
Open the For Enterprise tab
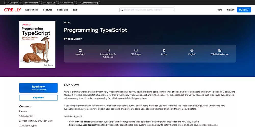pyautogui.click(x=12, y=3)
